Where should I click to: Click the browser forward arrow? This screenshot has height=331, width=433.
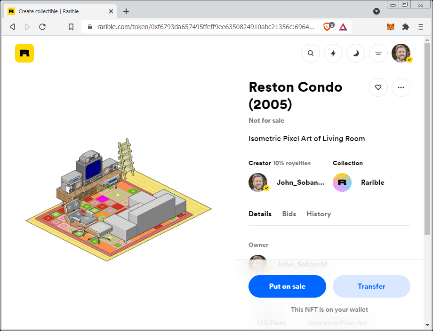tap(27, 27)
